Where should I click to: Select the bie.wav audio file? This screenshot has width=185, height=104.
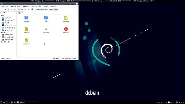pos(26,30)
